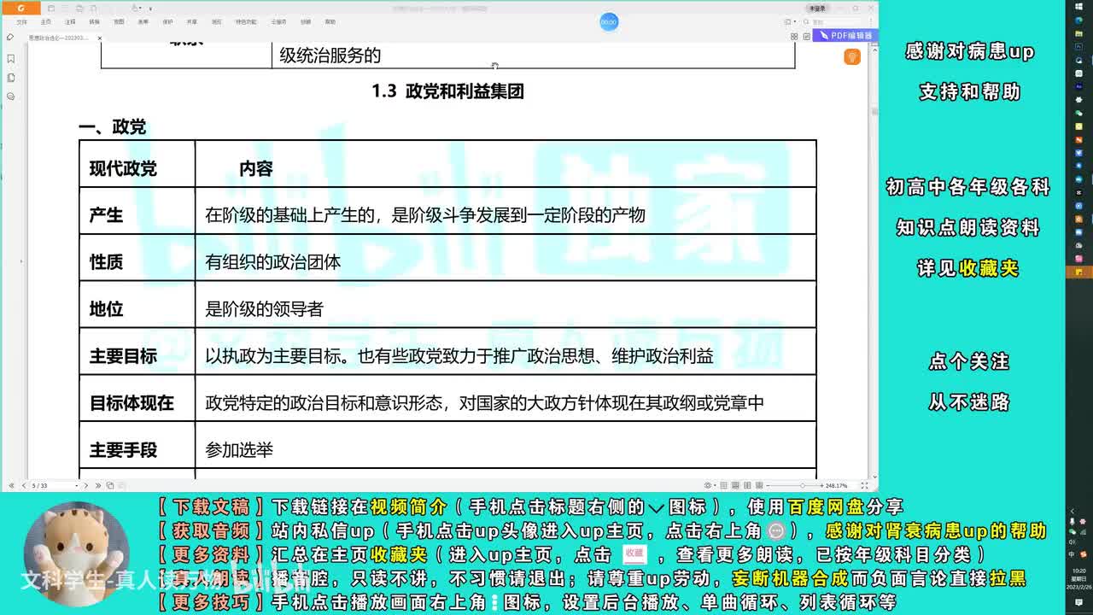Go to the next page arrow

(86, 485)
